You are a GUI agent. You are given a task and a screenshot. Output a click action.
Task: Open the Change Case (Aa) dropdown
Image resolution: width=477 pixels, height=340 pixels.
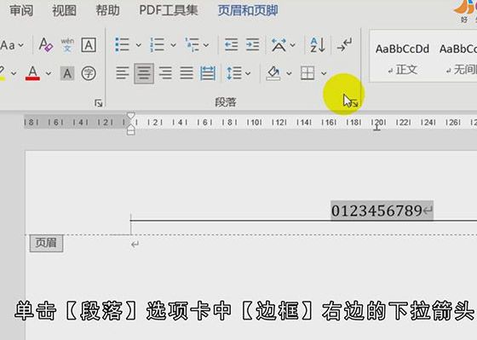click(x=12, y=45)
